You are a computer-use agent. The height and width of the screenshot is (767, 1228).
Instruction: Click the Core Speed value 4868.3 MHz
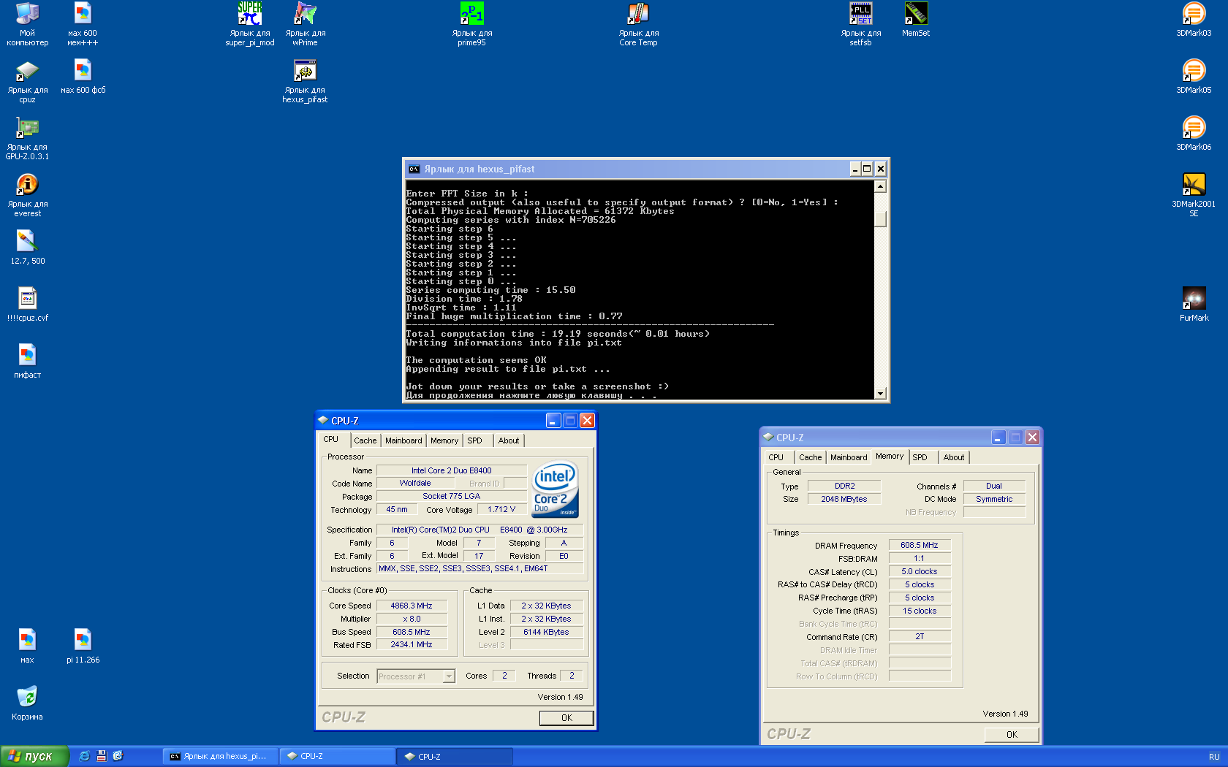412,606
